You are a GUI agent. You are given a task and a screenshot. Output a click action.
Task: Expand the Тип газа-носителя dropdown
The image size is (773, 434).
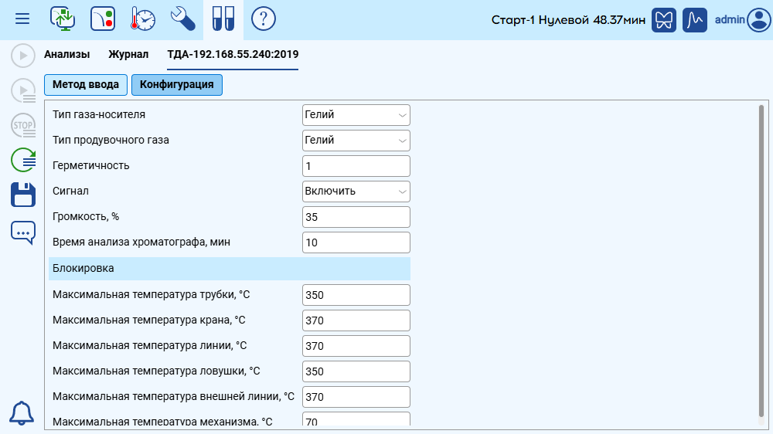pos(356,115)
